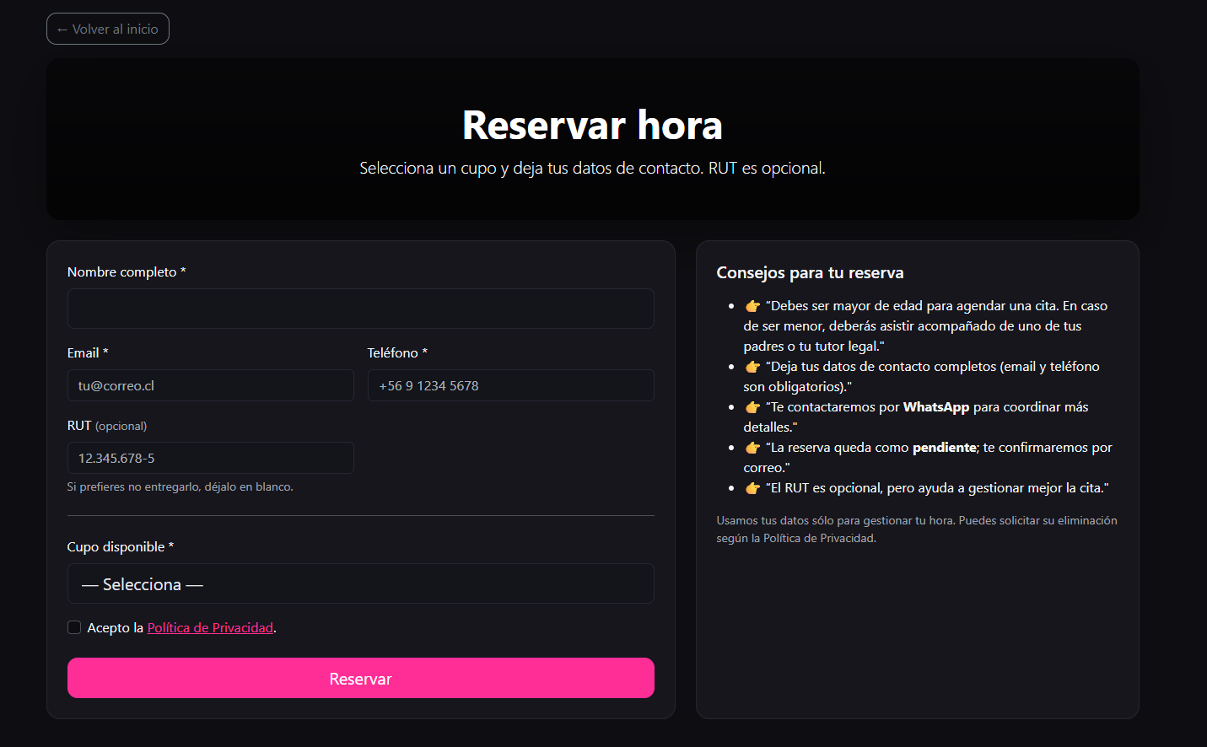1207x747 pixels.
Task: Click the pointing hand icon beside contact data tip
Action: [x=752, y=367]
